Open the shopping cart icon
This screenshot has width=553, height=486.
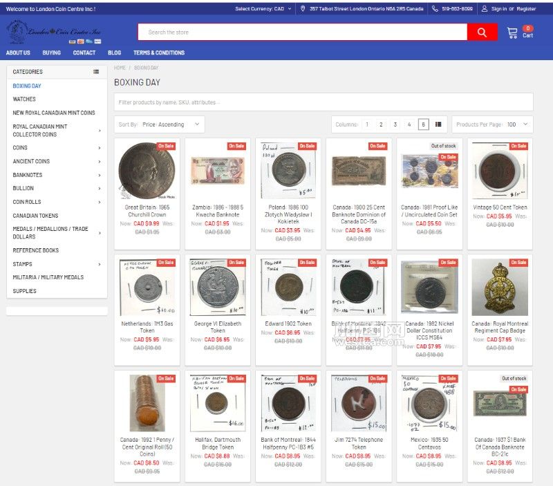click(512, 32)
